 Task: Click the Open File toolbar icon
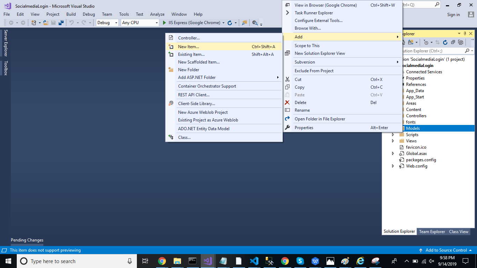[45, 23]
